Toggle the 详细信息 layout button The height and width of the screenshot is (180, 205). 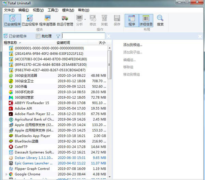(146, 20)
